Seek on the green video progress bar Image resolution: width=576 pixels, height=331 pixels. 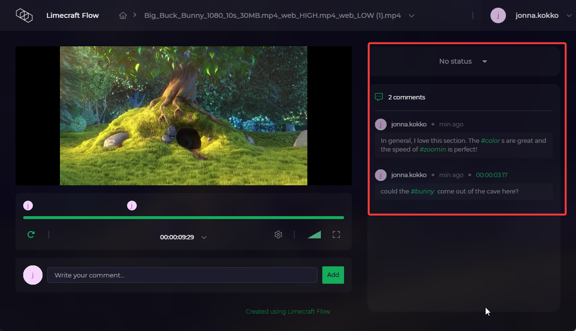[184, 218]
